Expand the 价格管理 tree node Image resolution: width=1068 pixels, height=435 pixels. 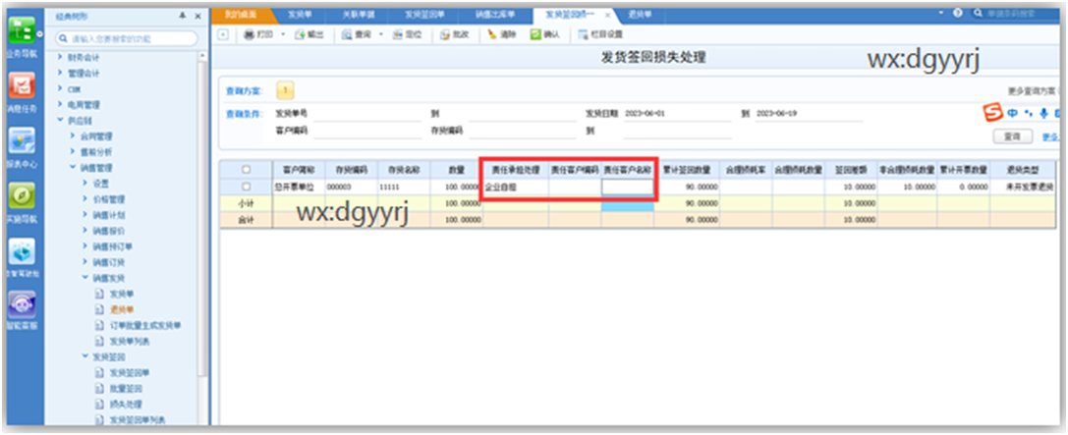click(x=85, y=198)
